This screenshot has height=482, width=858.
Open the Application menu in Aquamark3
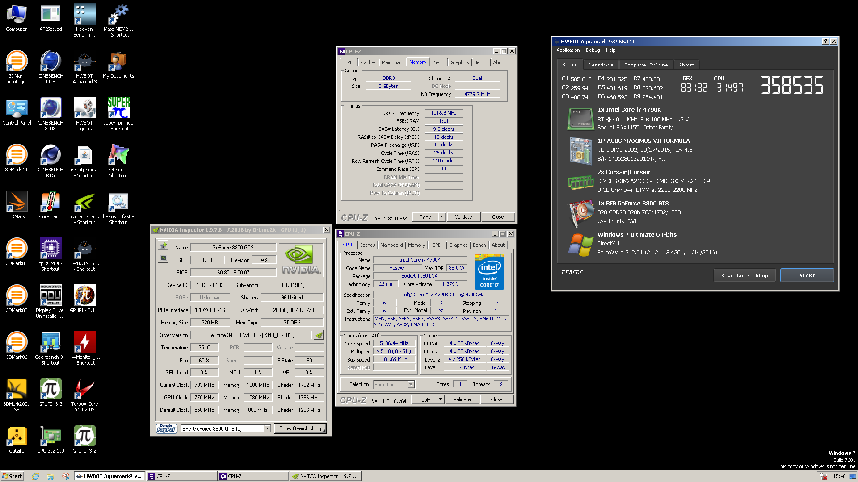coord(568,50)
